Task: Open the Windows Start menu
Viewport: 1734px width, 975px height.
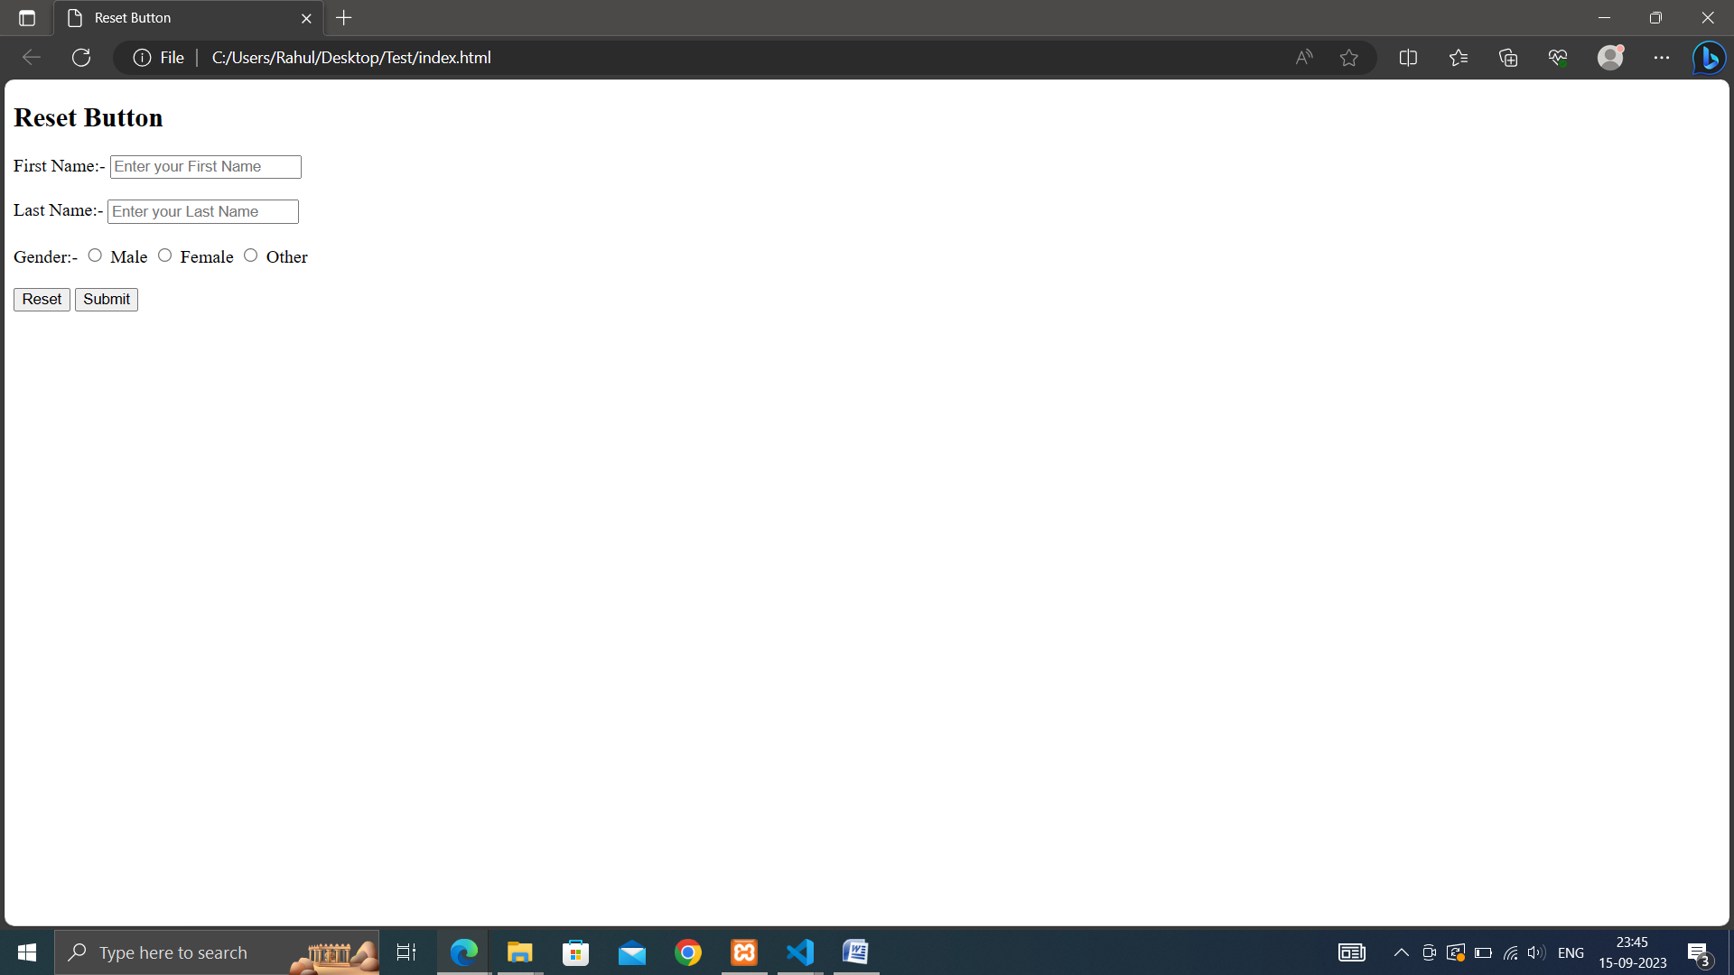Action: tap(27, 952)
